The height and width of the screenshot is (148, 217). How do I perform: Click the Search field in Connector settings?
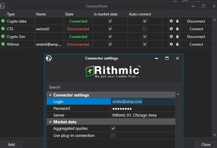click(113, 87)
